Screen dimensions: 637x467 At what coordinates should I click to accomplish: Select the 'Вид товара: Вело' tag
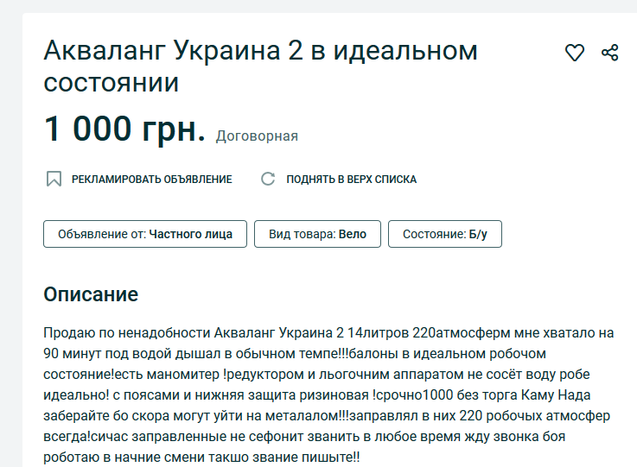coord(317,234)
